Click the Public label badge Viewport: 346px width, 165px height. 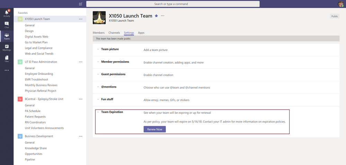[x=335, y=16]
